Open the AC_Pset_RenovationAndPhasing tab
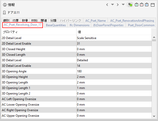The height and width of the screenshot is (121, 158). [132, 20]
